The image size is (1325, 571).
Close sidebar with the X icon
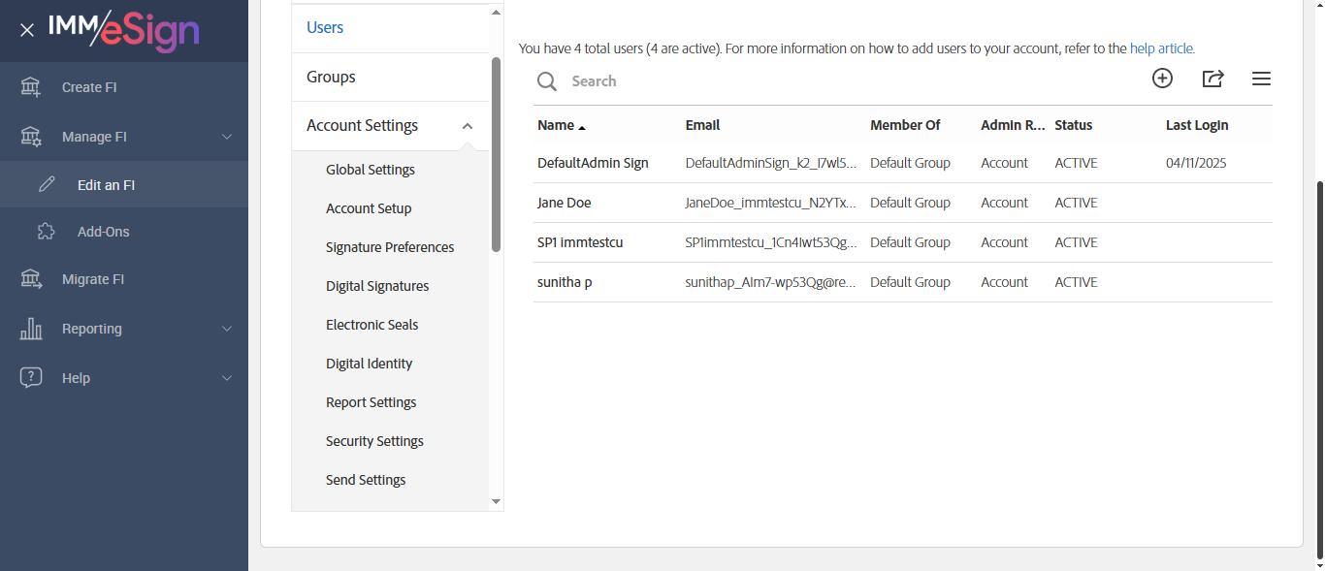coord(27,30)
